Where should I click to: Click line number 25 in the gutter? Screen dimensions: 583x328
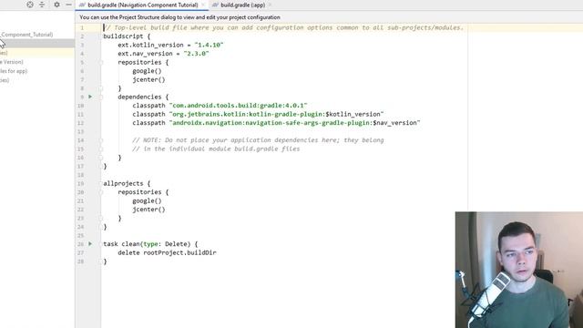click(81, 236)
